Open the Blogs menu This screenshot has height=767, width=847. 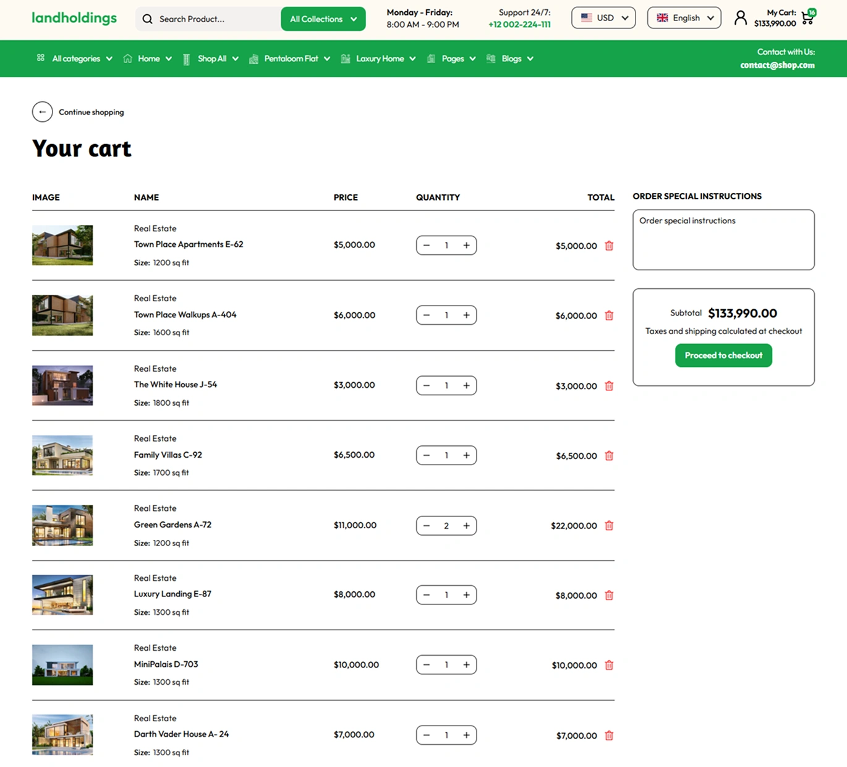(x=510, y=59)
